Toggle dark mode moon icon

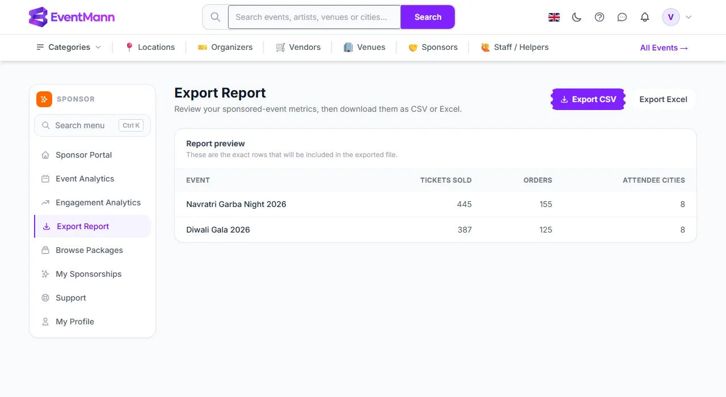pyautogui.click(x=577, y=17)
